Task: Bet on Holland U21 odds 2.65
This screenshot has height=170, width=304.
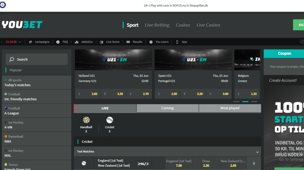Action: click(94, 94)
